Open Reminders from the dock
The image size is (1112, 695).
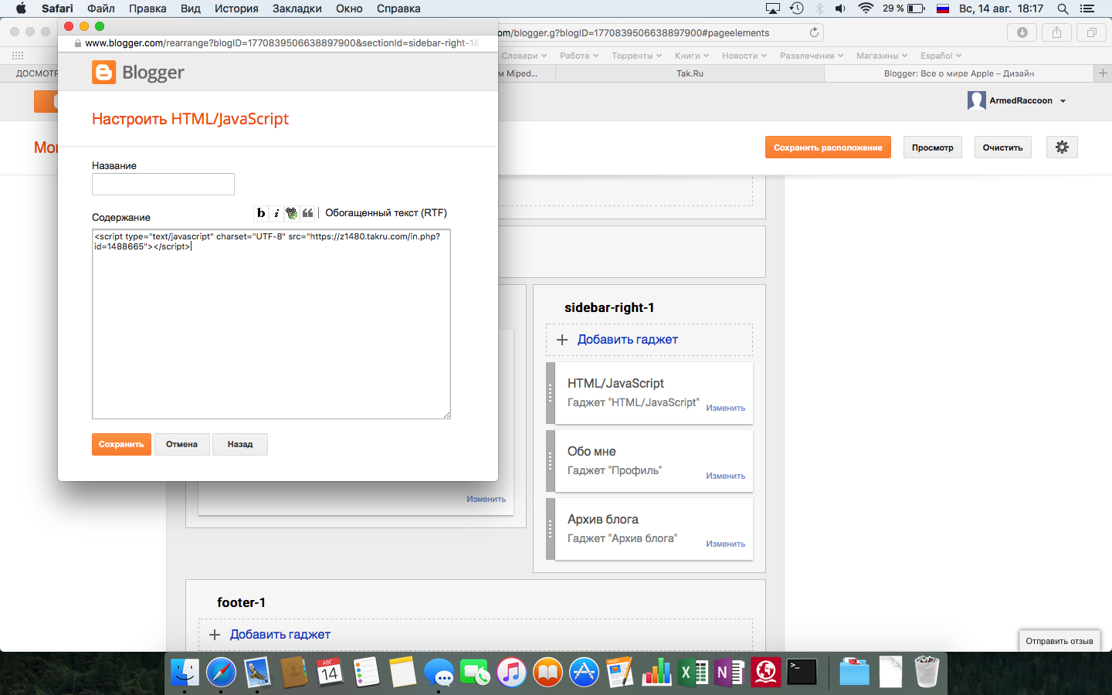pyautogui.click(x=366, y=673)
